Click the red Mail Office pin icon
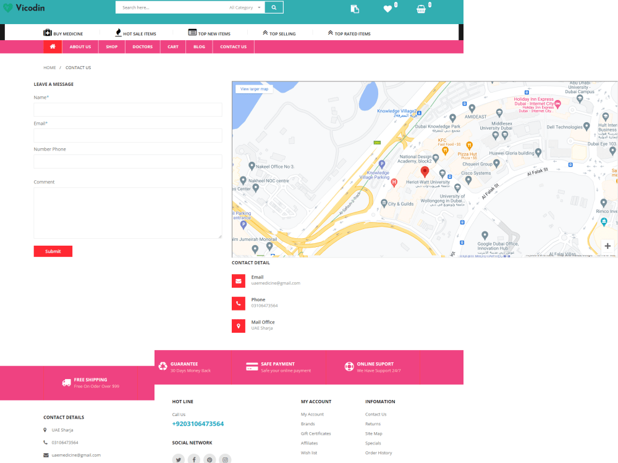The width and height of the screenshot is (618, 463). 239,325
